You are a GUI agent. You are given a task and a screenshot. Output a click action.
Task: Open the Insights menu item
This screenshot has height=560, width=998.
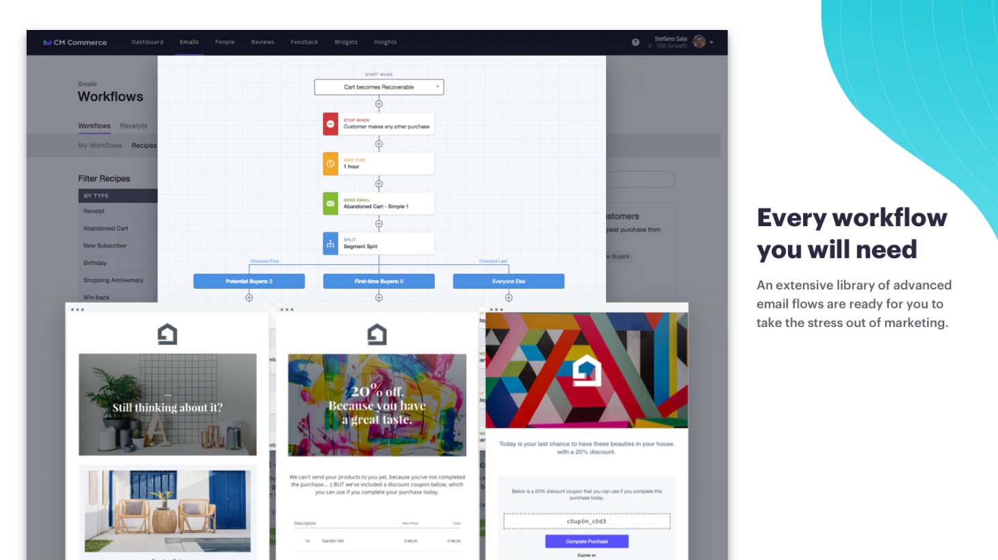[385, 42]
